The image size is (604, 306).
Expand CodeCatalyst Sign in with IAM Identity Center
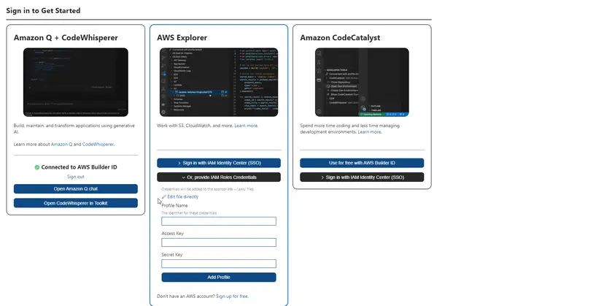362,177
